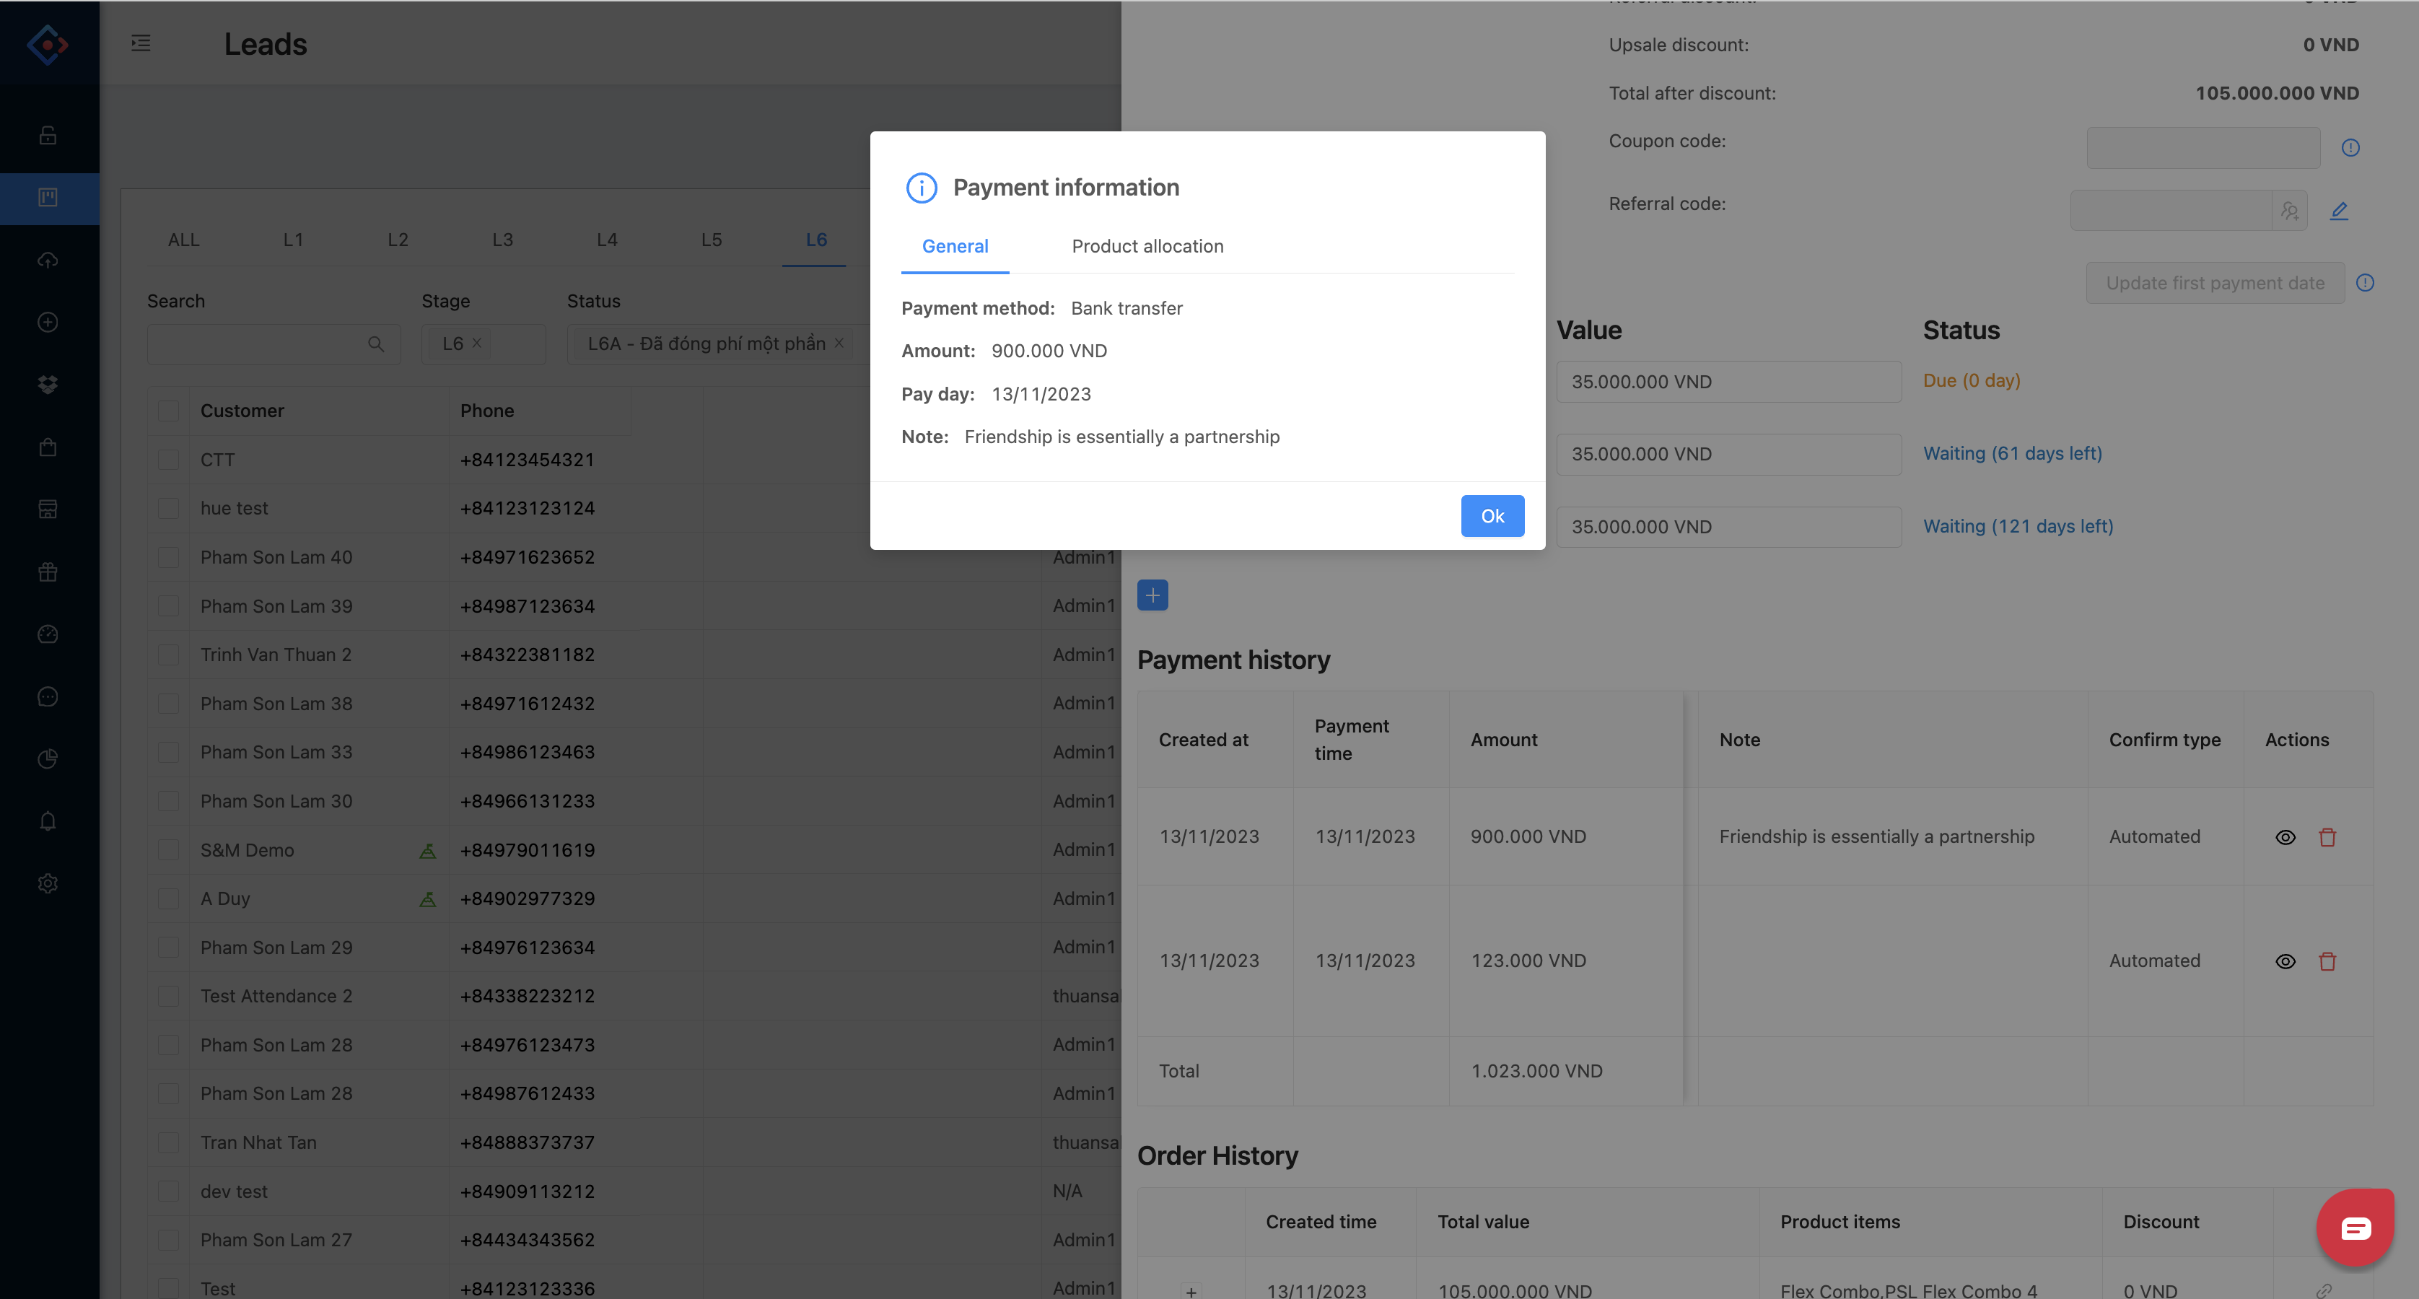Expand the 13/11/2023 order history row
The height and width of the screenshot is (1299, 2419).
coord(1191,1292)
